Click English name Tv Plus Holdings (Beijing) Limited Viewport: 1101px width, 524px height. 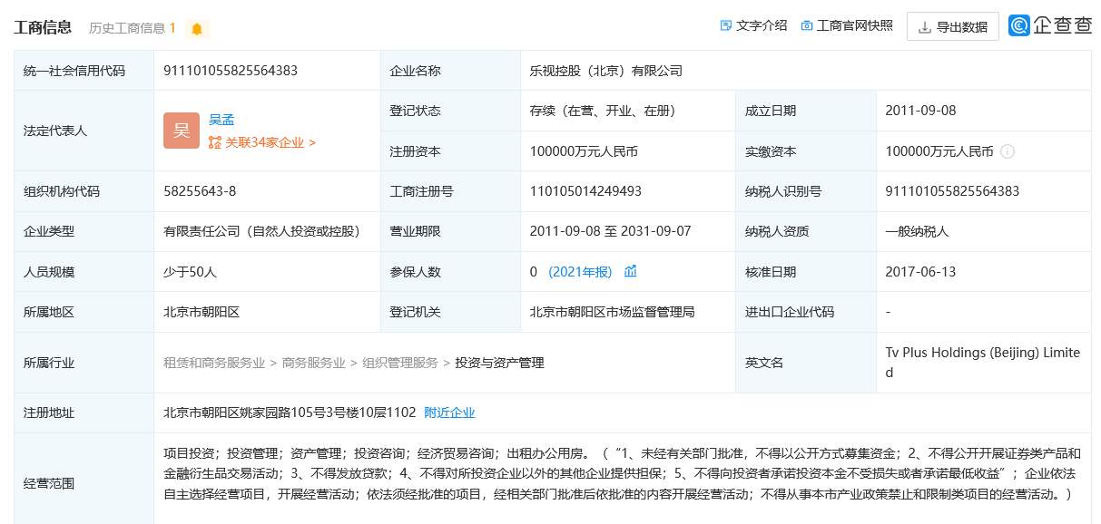click(983, 363)
